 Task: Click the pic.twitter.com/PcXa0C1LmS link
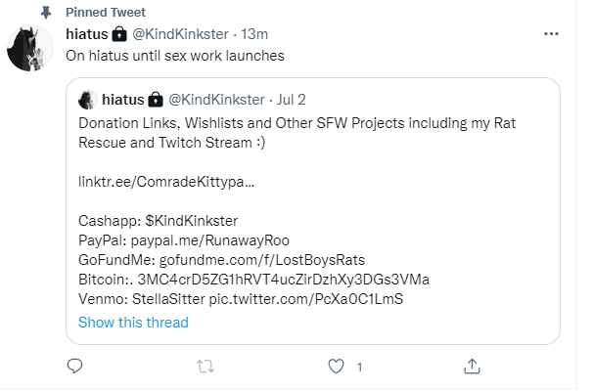306,299
